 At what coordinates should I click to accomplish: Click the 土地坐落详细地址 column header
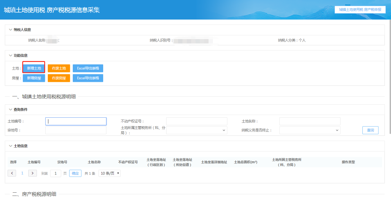click(x=214, y=162)
